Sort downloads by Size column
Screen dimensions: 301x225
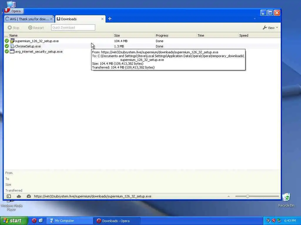pyautogui.click(x=134, y=35)
